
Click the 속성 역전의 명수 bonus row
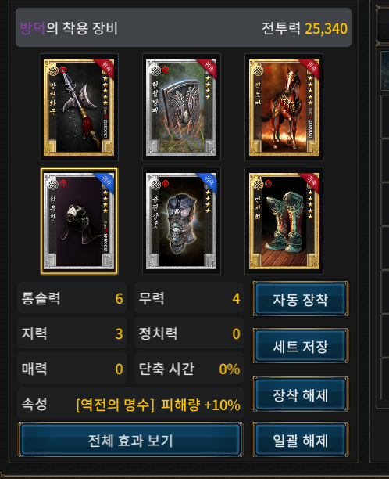pos(130,404)
